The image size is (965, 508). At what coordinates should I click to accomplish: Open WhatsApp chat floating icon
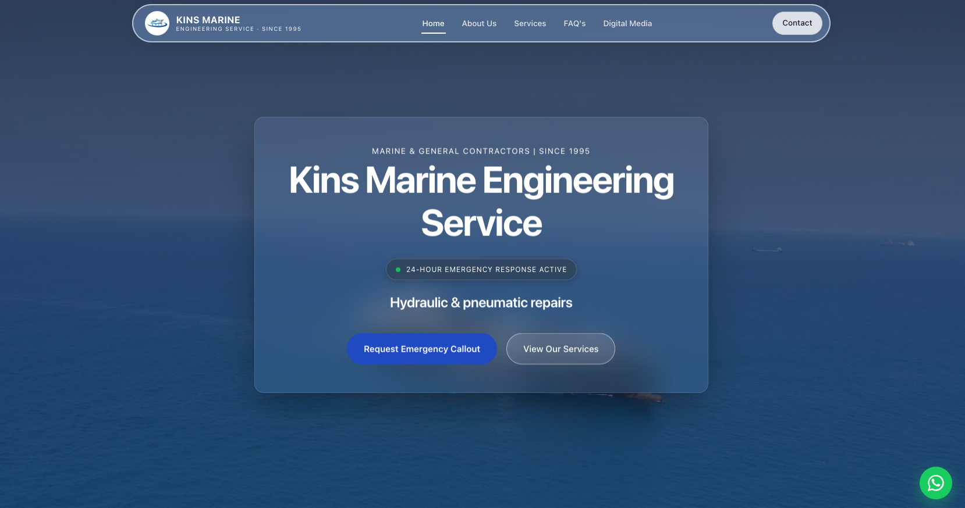pos(935,483)
